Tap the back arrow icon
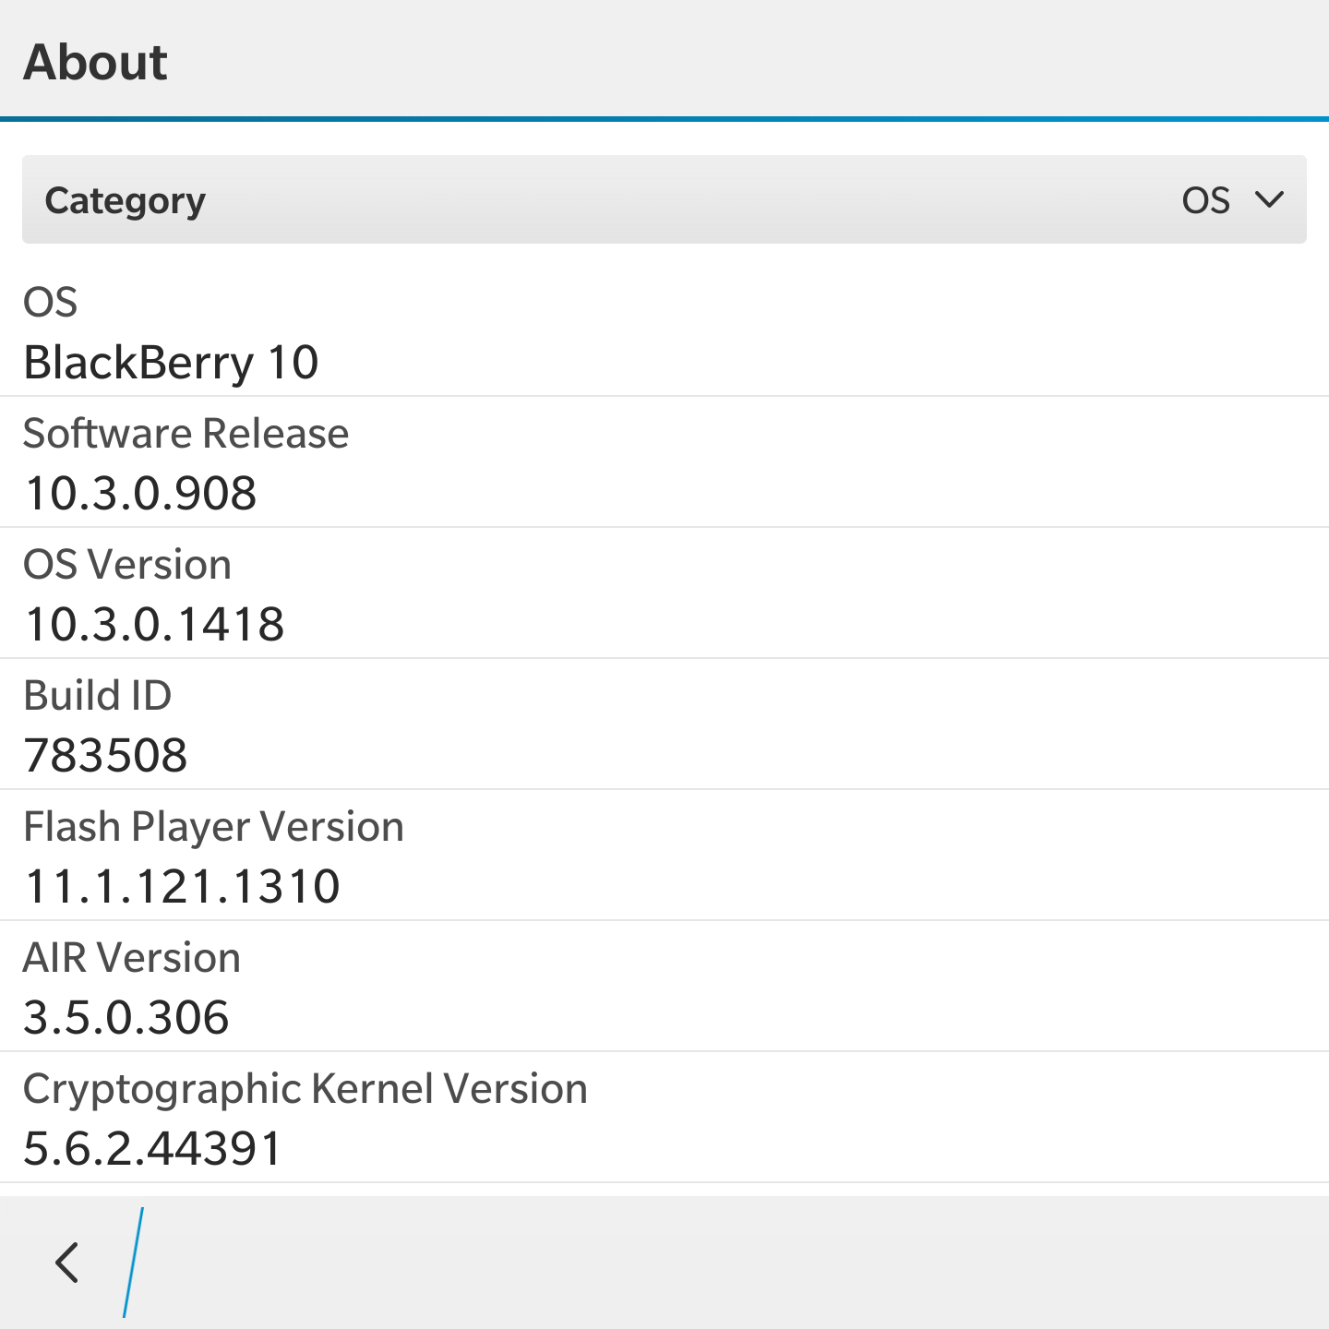The height and width of the screenshot is (1329, 1329). 66,1262
